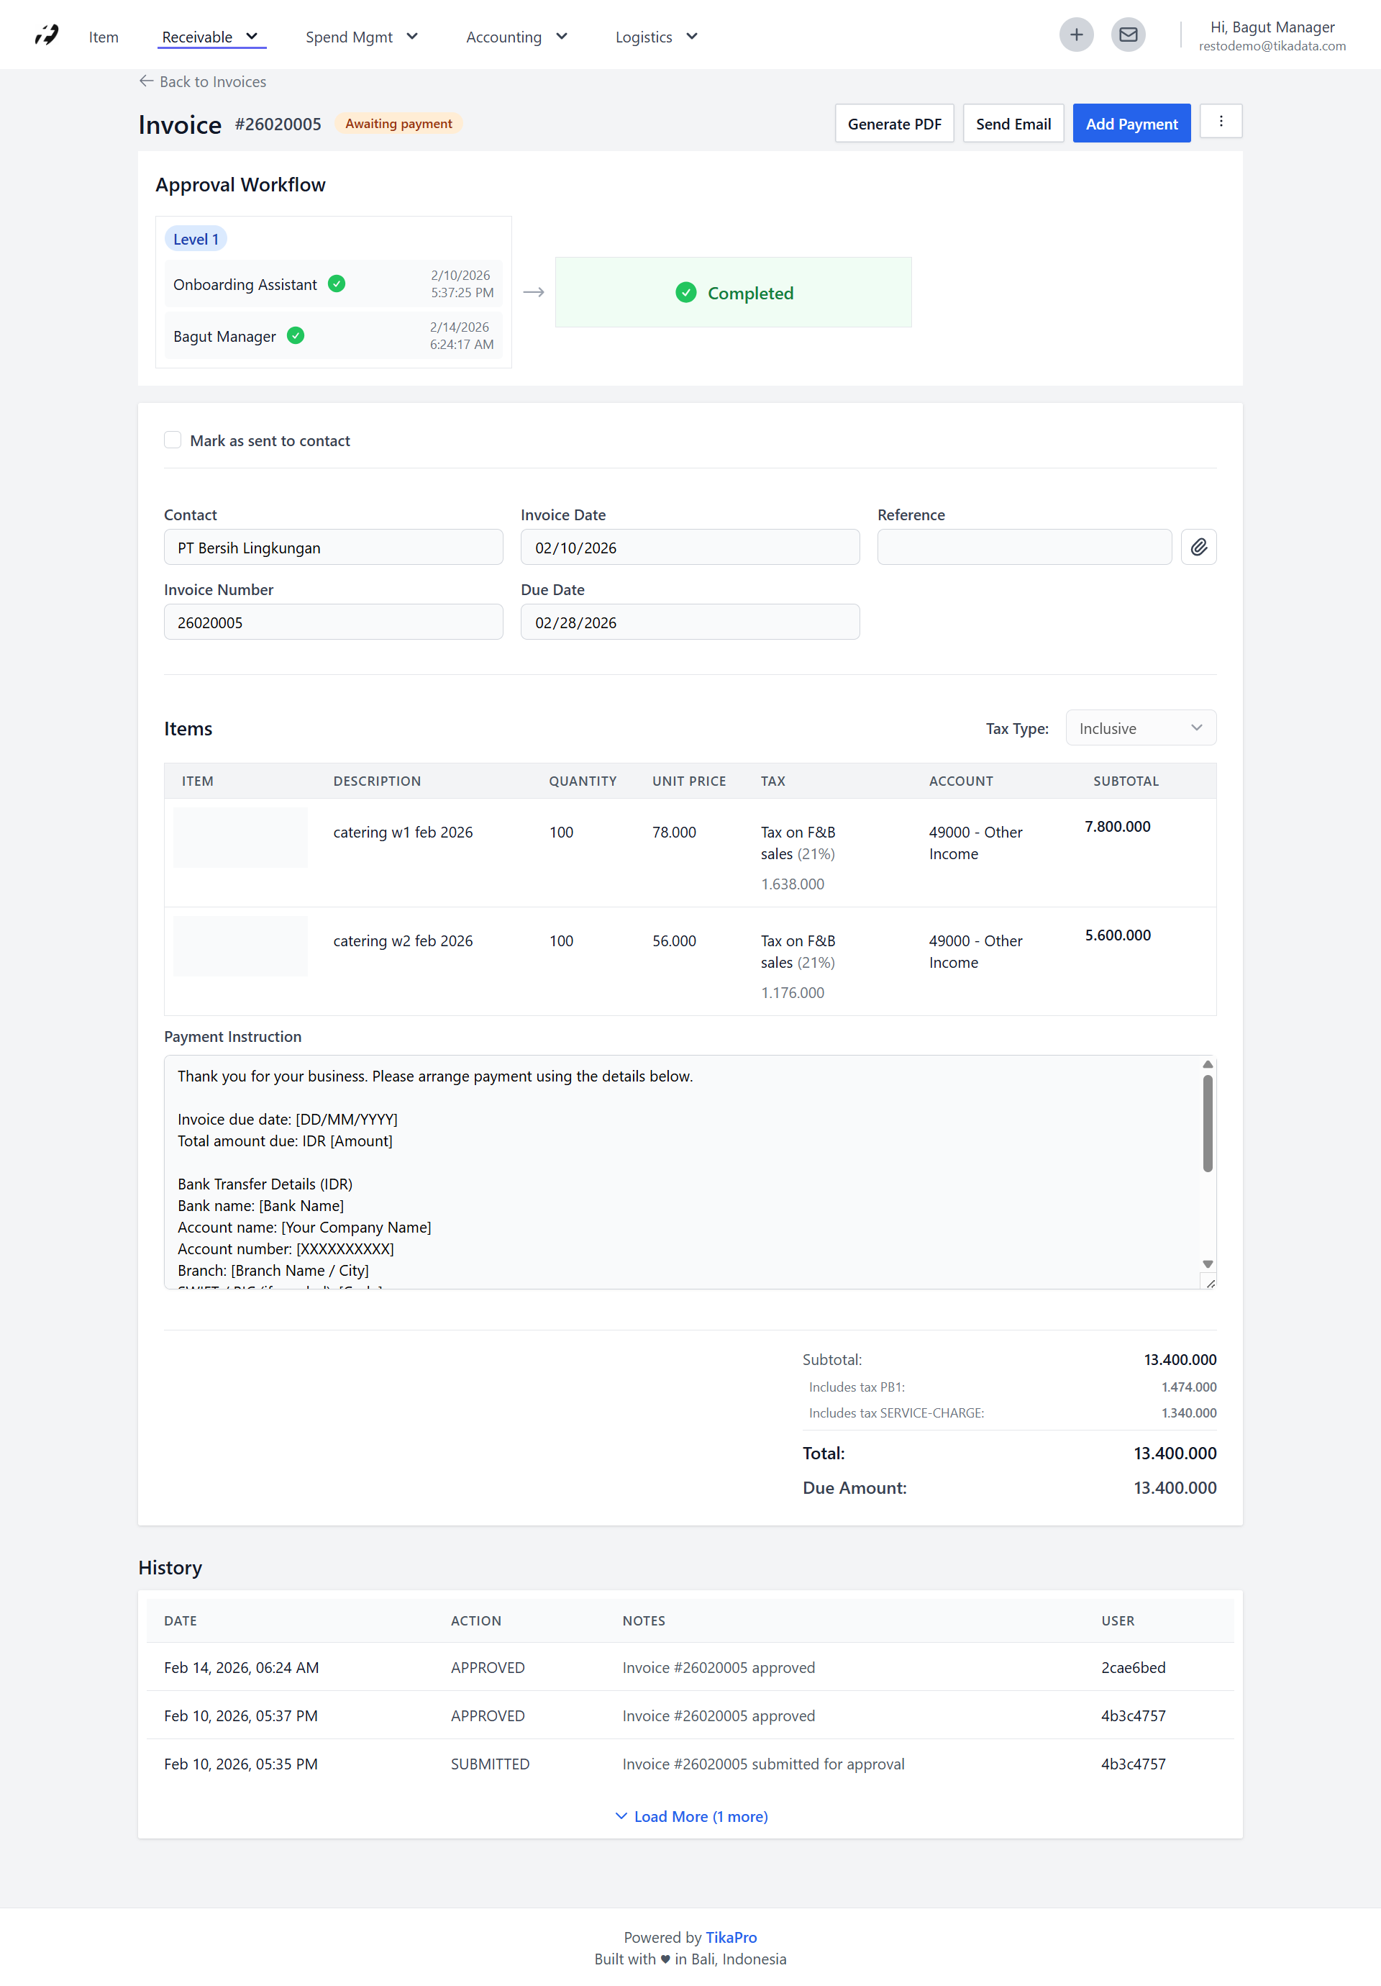Click the Due Date field
The width and height of the screenshot is (1381, 1986).
[x=689, y=621]
